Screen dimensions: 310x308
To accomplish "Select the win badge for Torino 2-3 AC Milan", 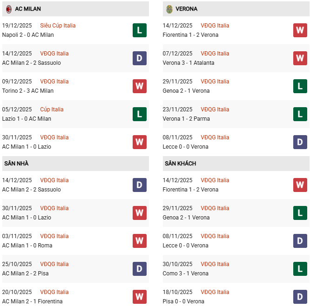I will [x=140, y=86].
